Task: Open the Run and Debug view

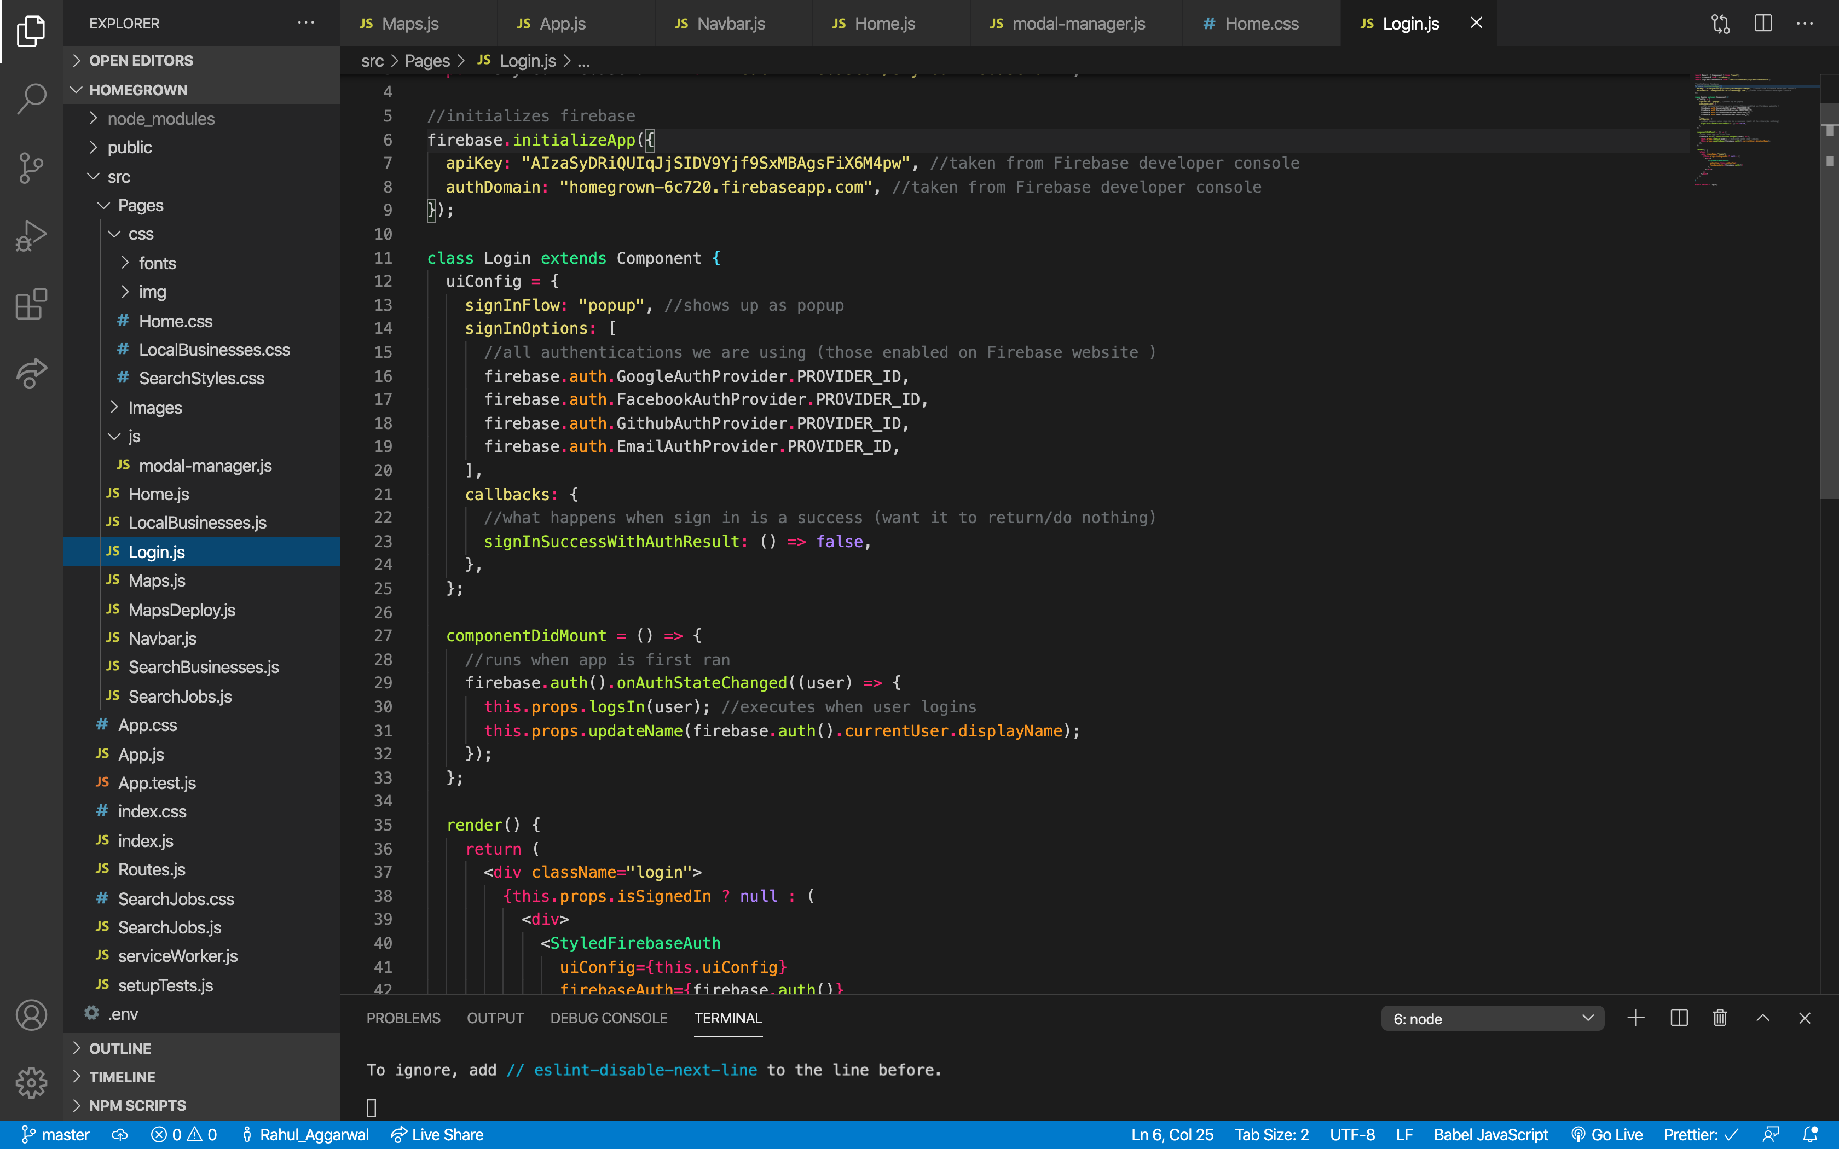Action: [x=31, y=236]
